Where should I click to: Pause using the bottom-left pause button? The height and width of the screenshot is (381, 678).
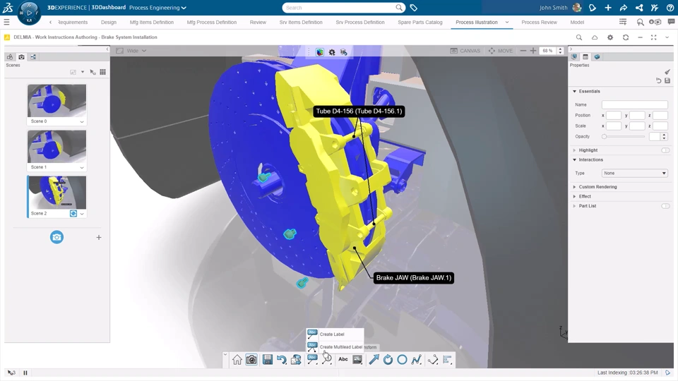(25, 373)
